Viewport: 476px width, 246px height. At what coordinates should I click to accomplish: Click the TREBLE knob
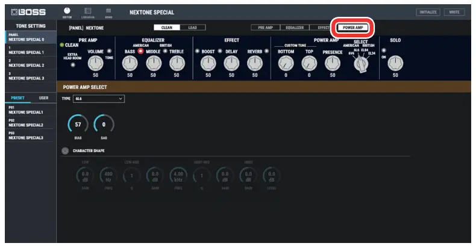(177, 64)
